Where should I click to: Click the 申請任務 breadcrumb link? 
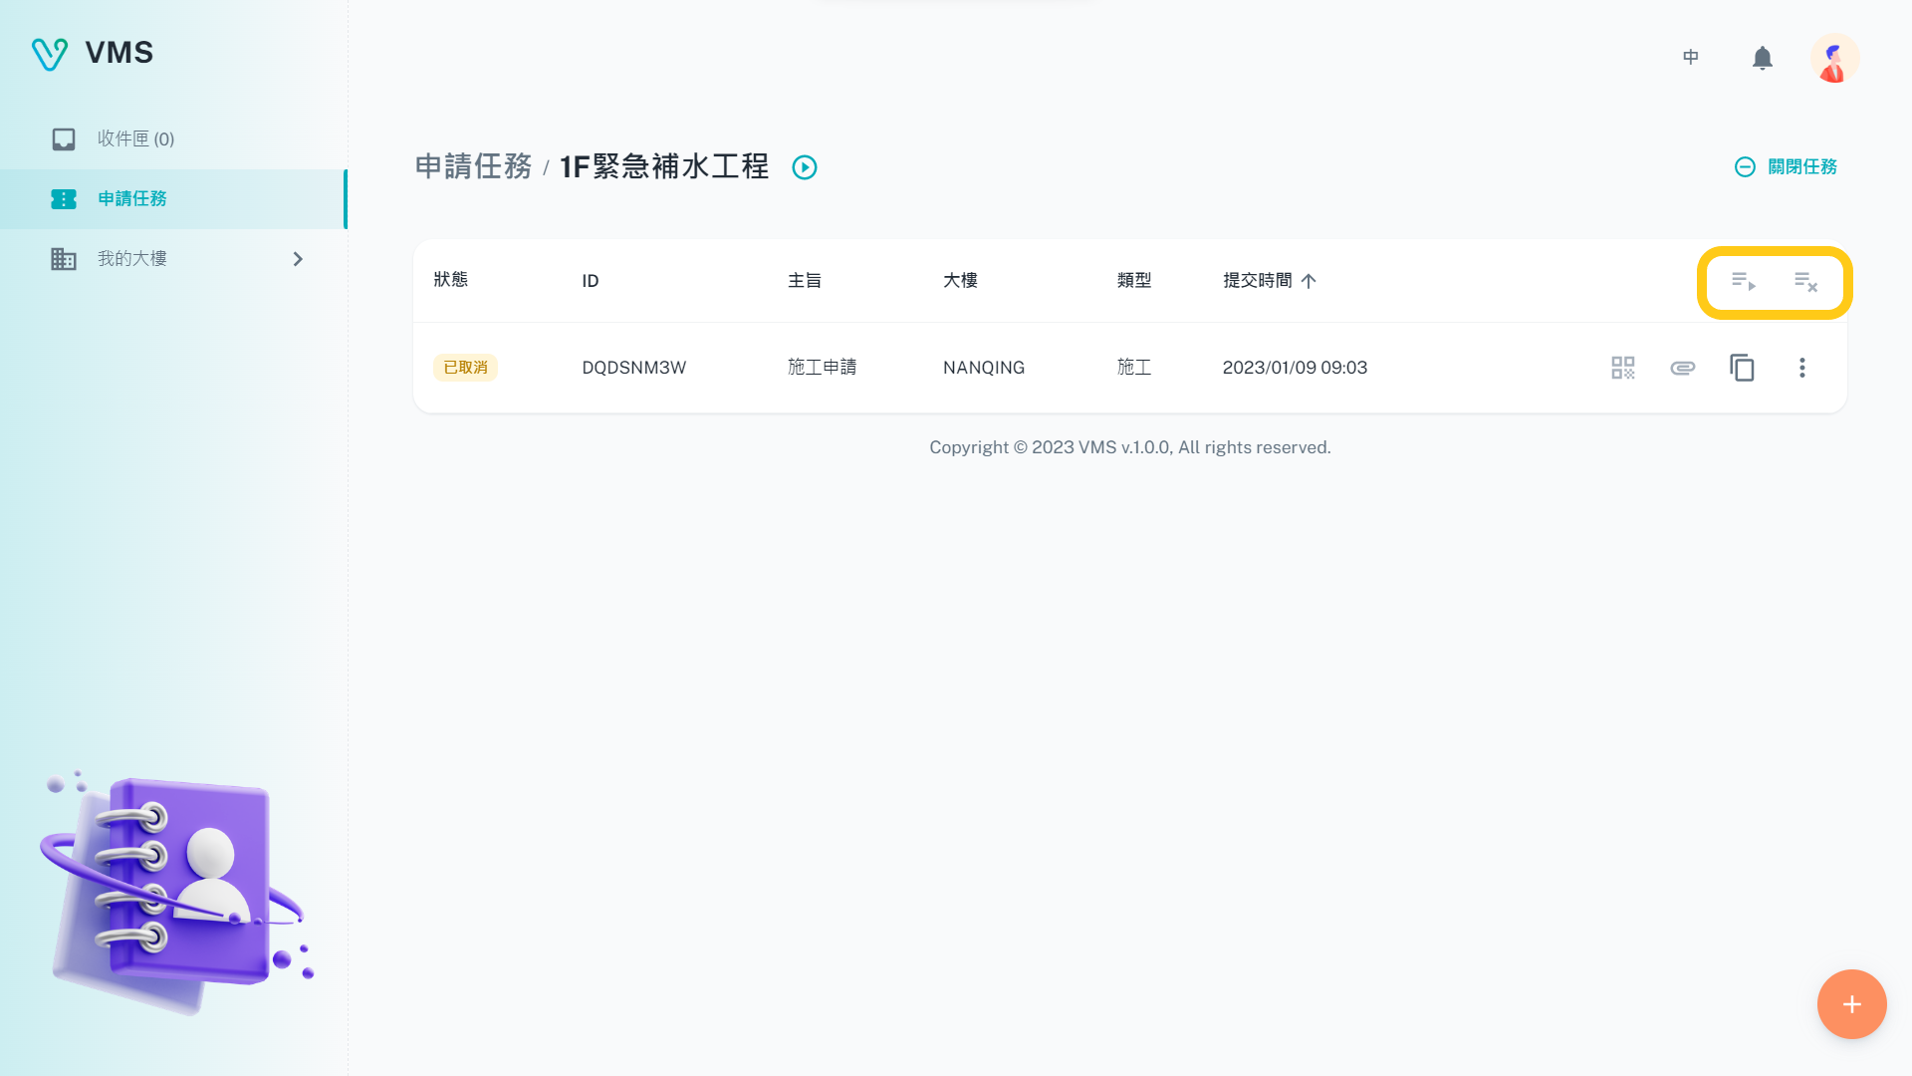[x=473, y=167]
